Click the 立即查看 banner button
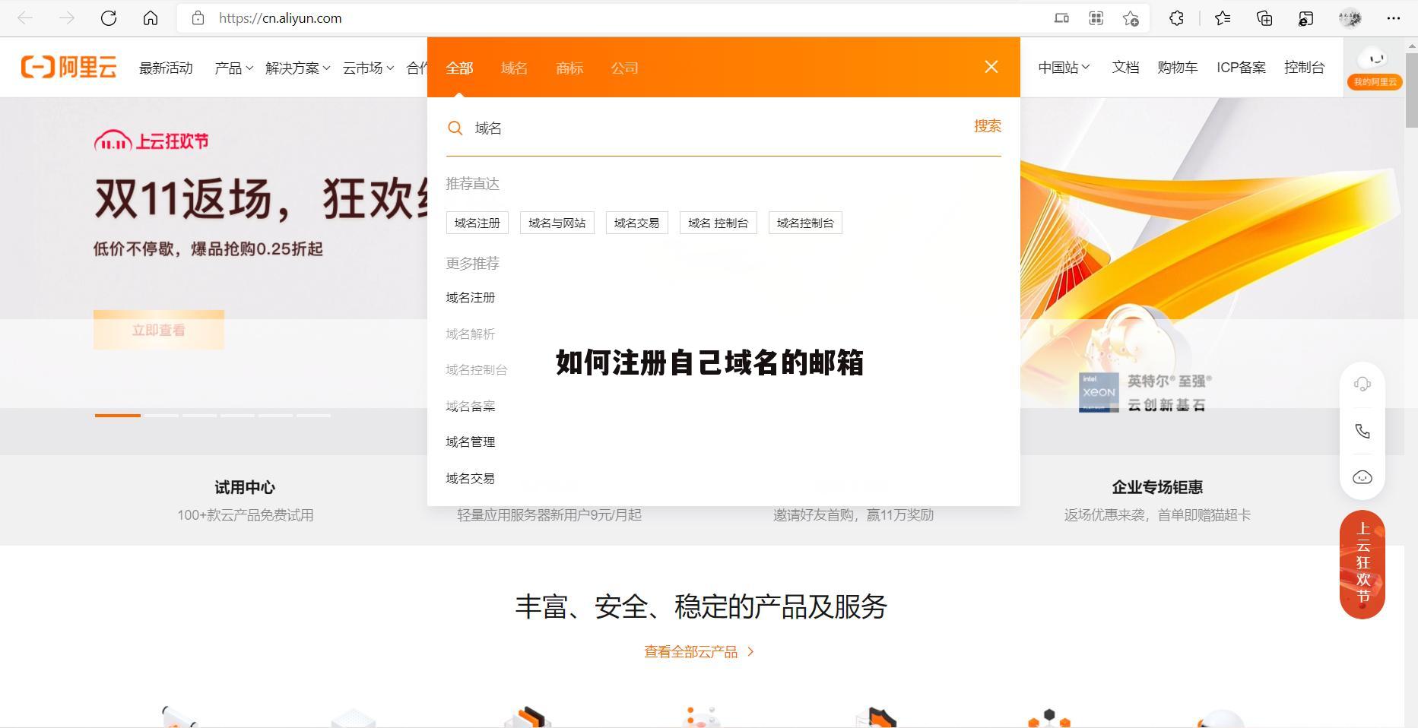 159,330
